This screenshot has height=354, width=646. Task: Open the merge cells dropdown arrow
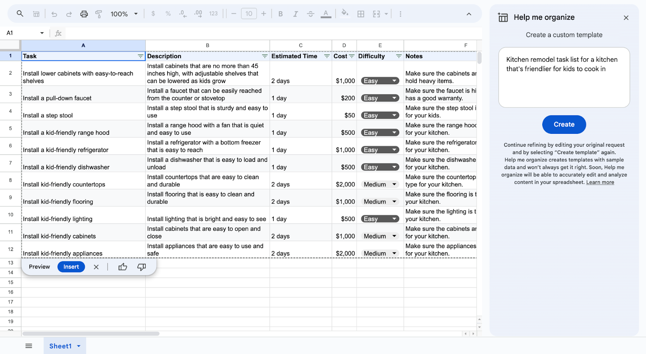tap(386, 14)
